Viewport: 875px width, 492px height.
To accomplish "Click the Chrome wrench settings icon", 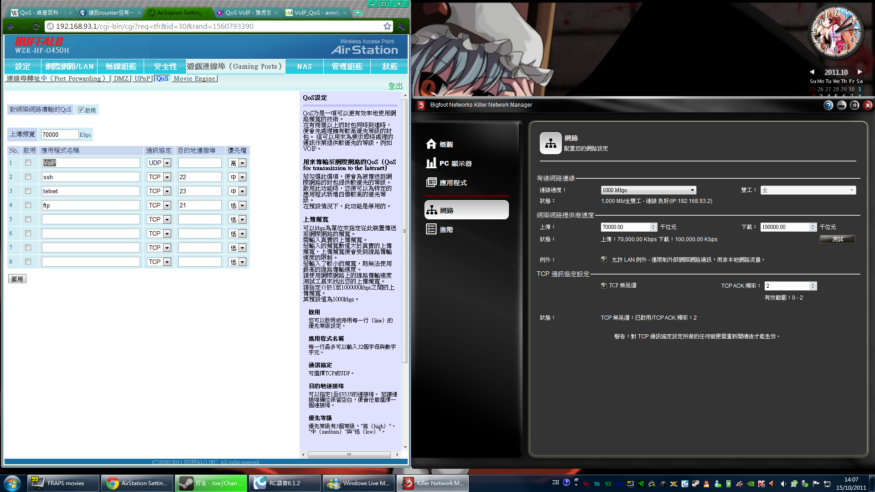I will 401,26.
